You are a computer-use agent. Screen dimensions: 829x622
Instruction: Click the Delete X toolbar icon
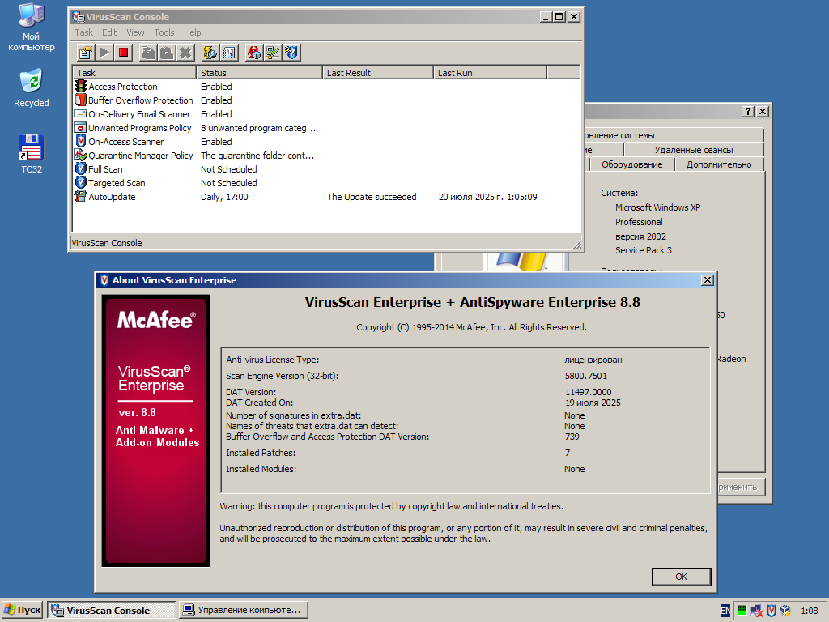pyautogui.click(x=185, y=53)
